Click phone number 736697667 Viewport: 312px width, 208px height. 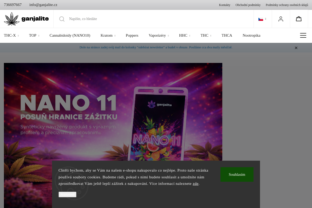13,5
